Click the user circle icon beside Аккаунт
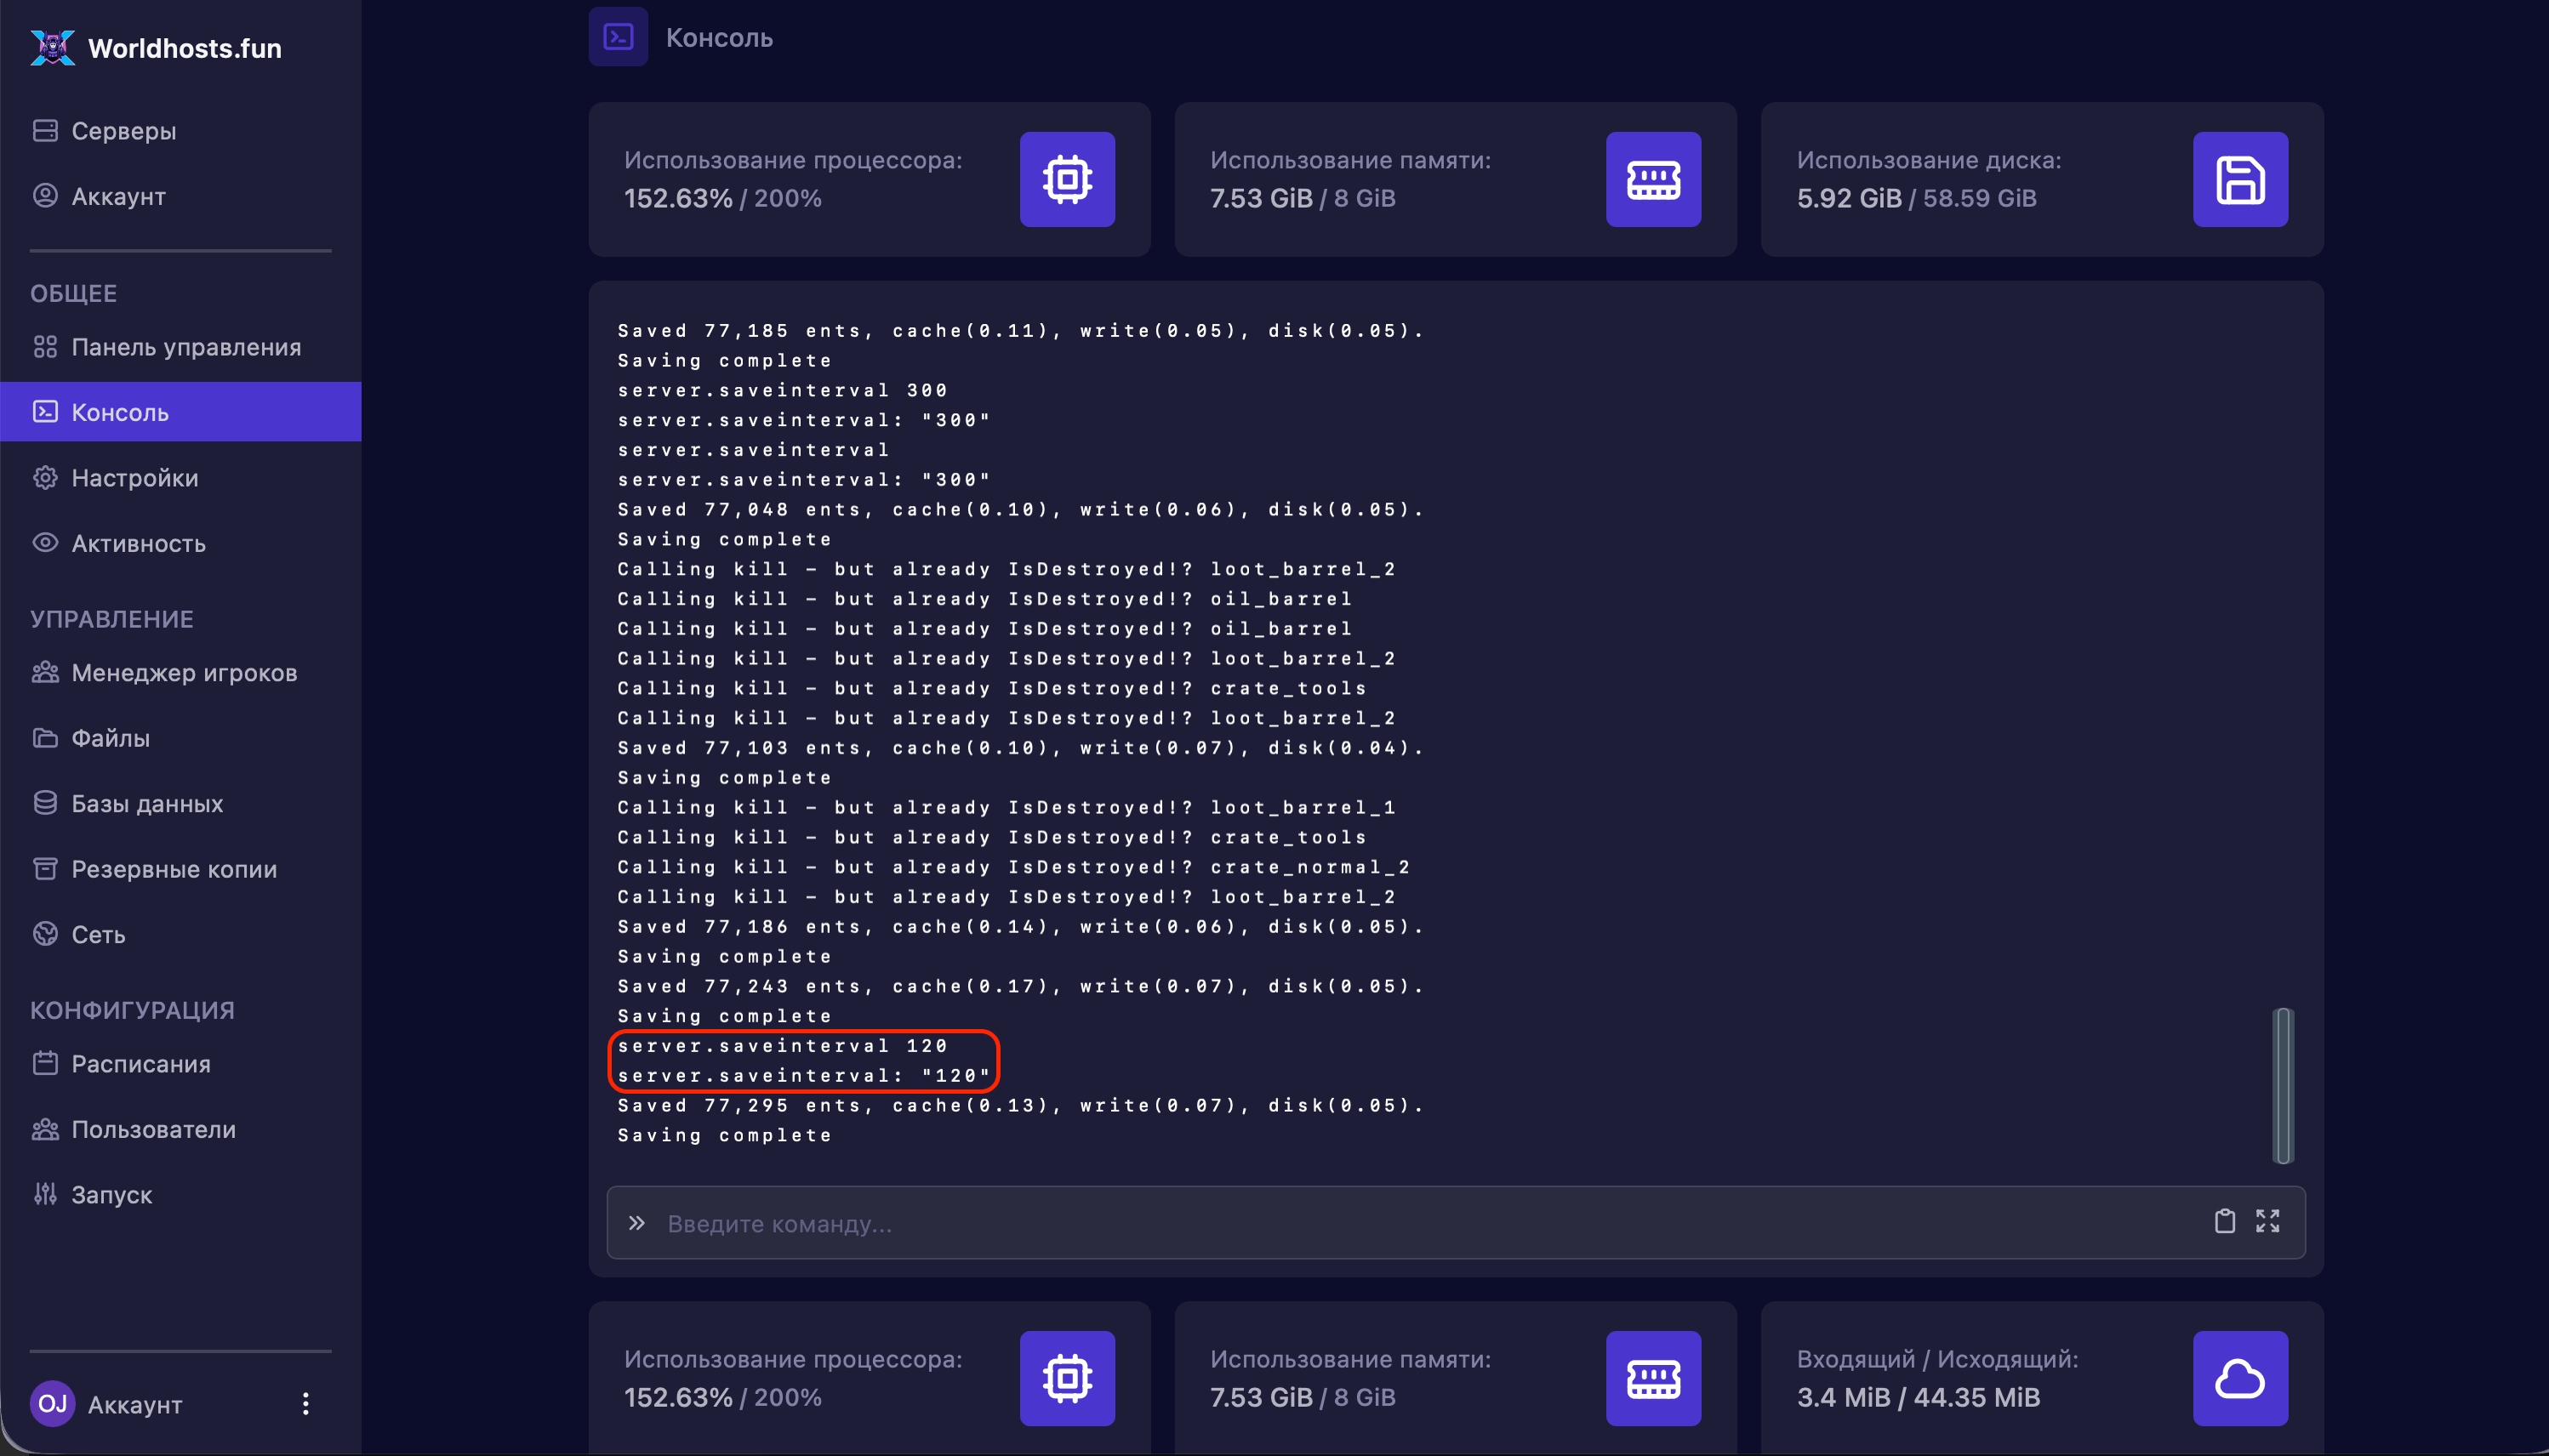This screenshot has height=1456, width=2549. (x=45, y=195)
